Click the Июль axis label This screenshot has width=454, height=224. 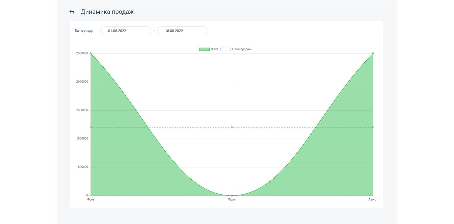point(232,200)
